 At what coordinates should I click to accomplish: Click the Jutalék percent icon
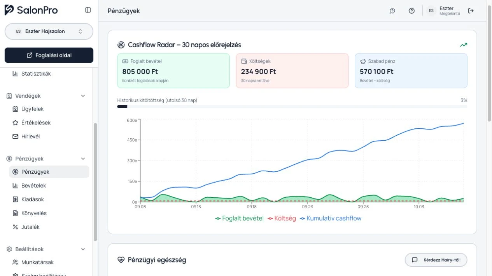tap(15, 227)
